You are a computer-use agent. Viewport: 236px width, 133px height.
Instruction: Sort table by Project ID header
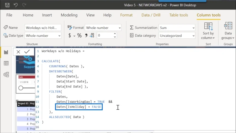(23, 104)
